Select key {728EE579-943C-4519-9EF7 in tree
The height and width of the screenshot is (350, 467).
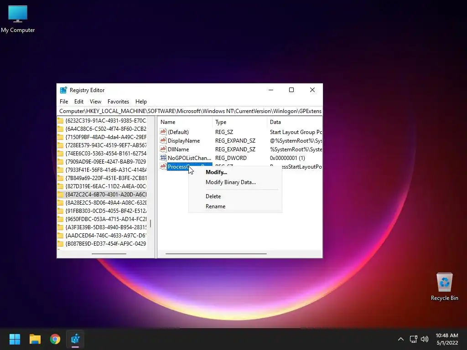(106, 145)
